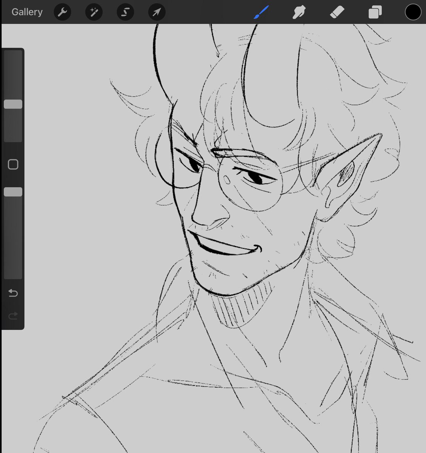Open the Layers panel
Image resolution: width=426 pixels, height=453 pixels.
[x=374, y=12]
